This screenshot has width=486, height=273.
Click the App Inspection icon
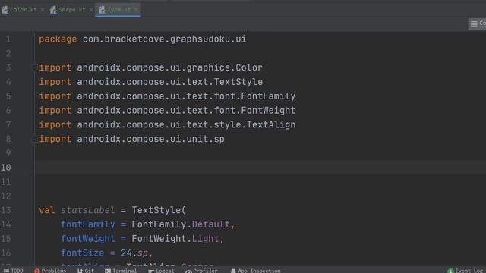(233, 271)
